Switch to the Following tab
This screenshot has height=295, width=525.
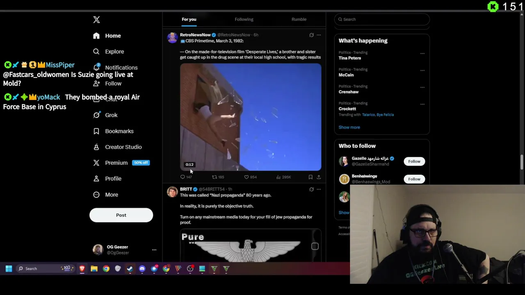[244, 19]
